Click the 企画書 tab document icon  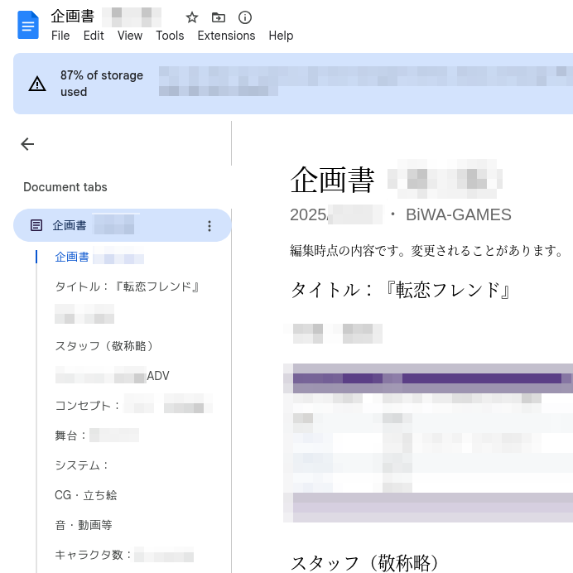(x=36, y=225)
